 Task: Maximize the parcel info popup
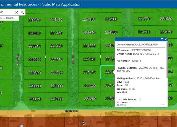point(162,39)
